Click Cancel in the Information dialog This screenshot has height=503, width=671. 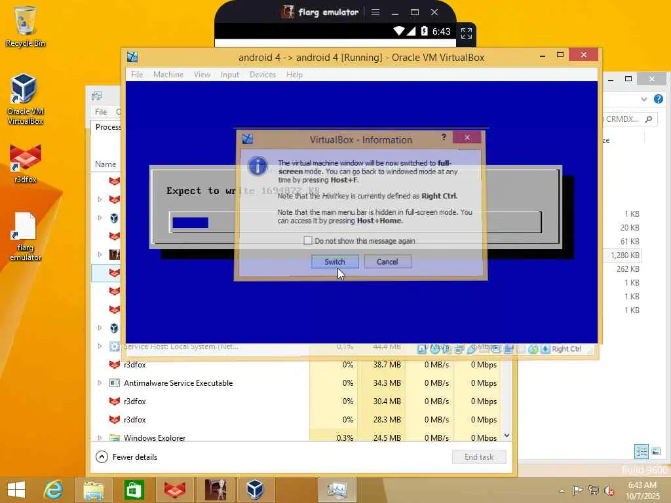click(387, 262)
